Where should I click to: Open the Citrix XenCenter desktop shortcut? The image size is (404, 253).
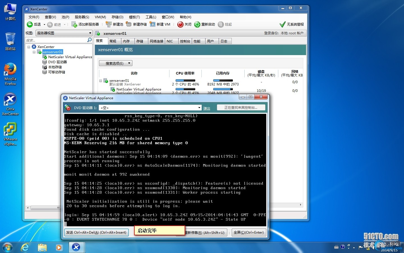10,104
